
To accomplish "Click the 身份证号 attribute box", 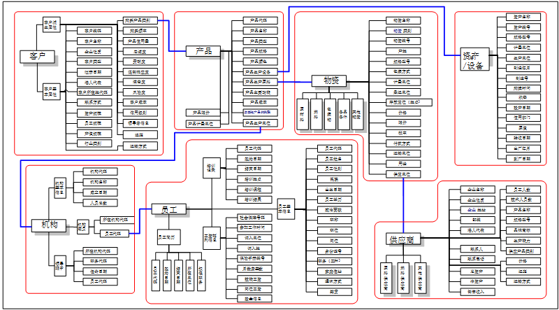I will [x=335, y=251].
